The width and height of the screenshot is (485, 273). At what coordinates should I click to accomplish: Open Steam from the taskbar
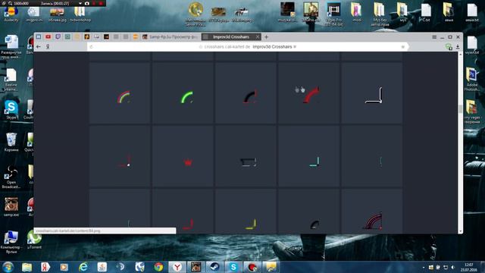click(214, 267)
